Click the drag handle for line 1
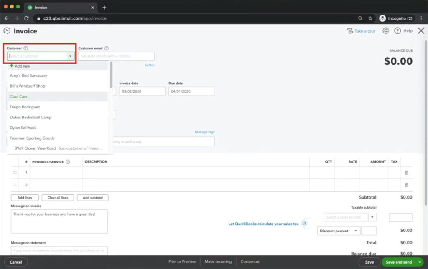428x269 pixels. 15,173
